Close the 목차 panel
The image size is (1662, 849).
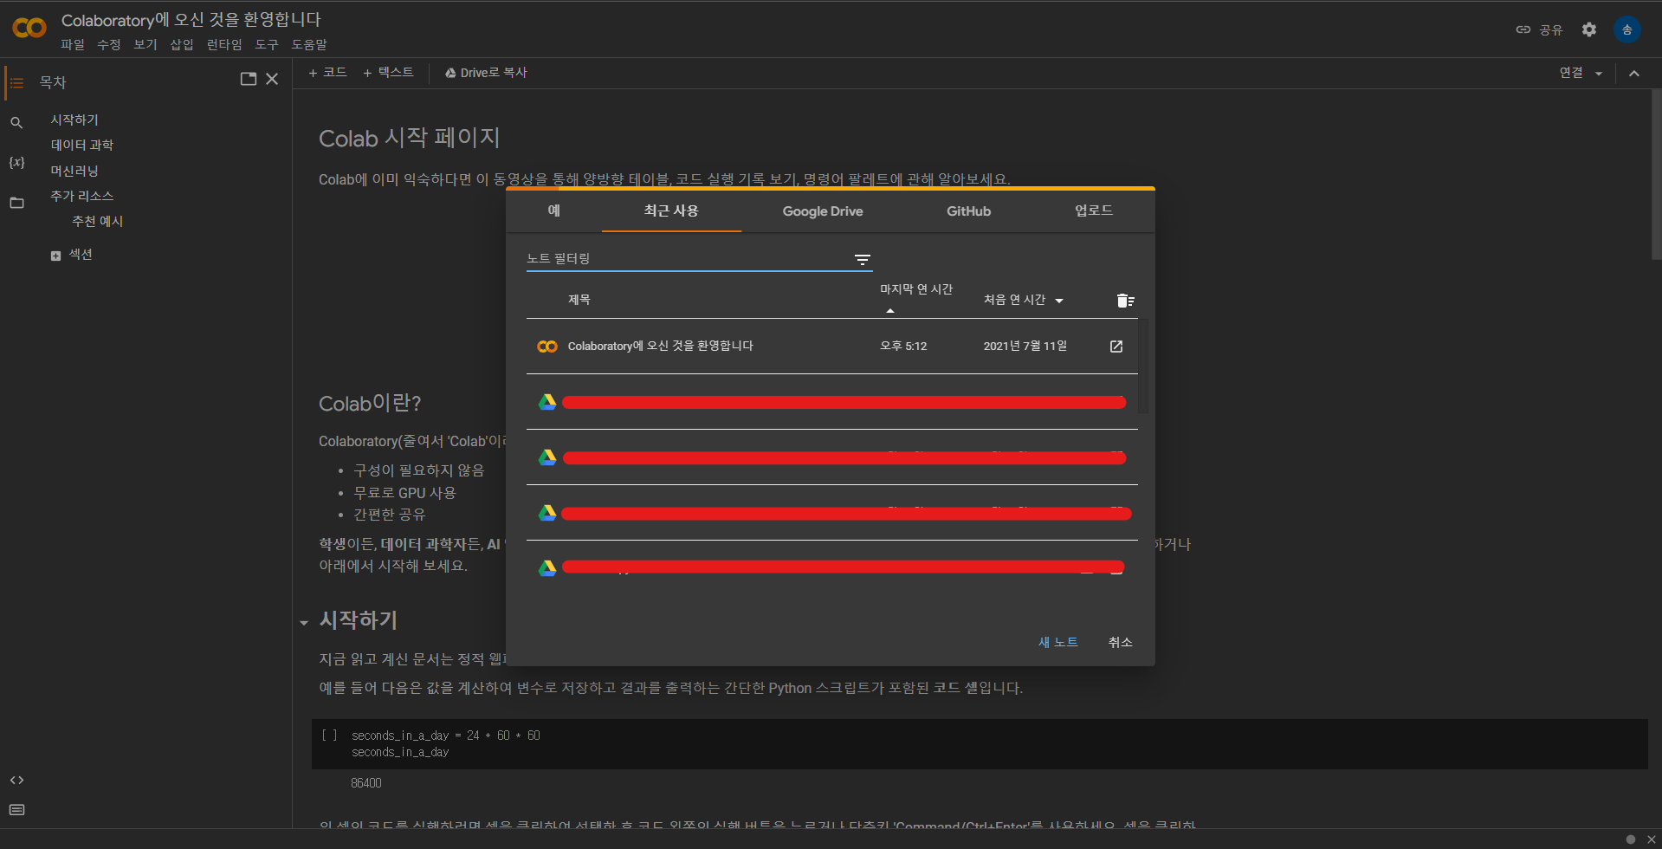pyautogui.click(x=272, y=79)
